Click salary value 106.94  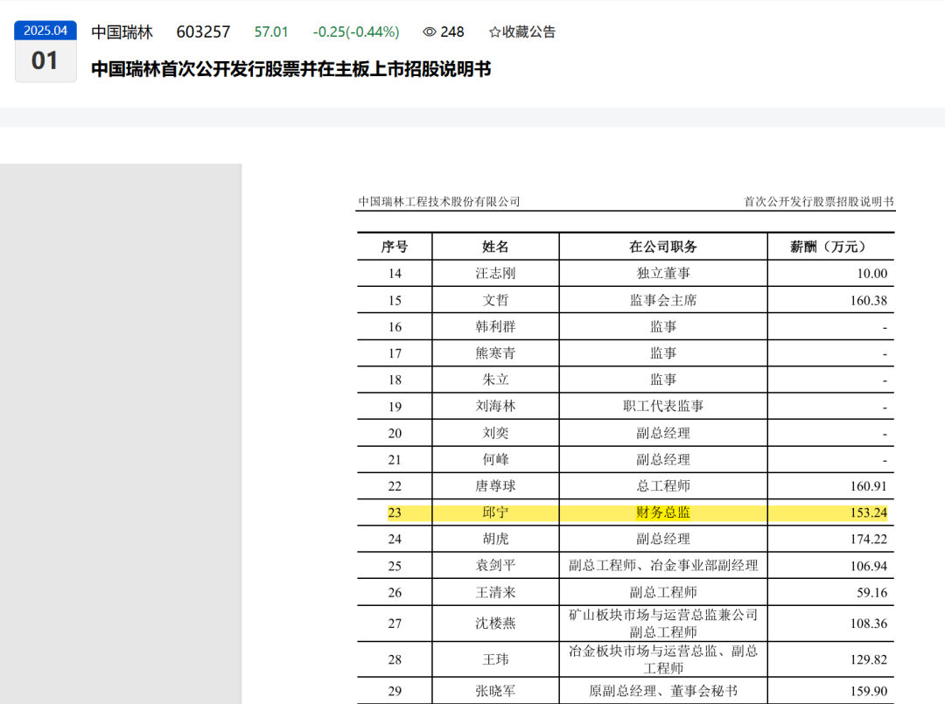(869, 566)
